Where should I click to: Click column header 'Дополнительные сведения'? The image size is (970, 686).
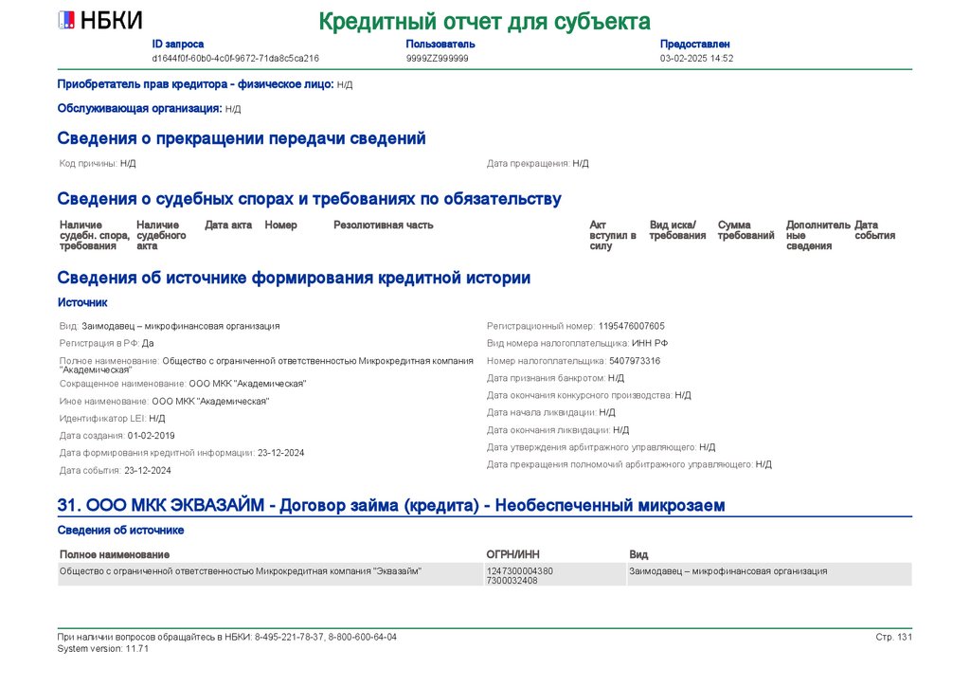tap(818, 235)
